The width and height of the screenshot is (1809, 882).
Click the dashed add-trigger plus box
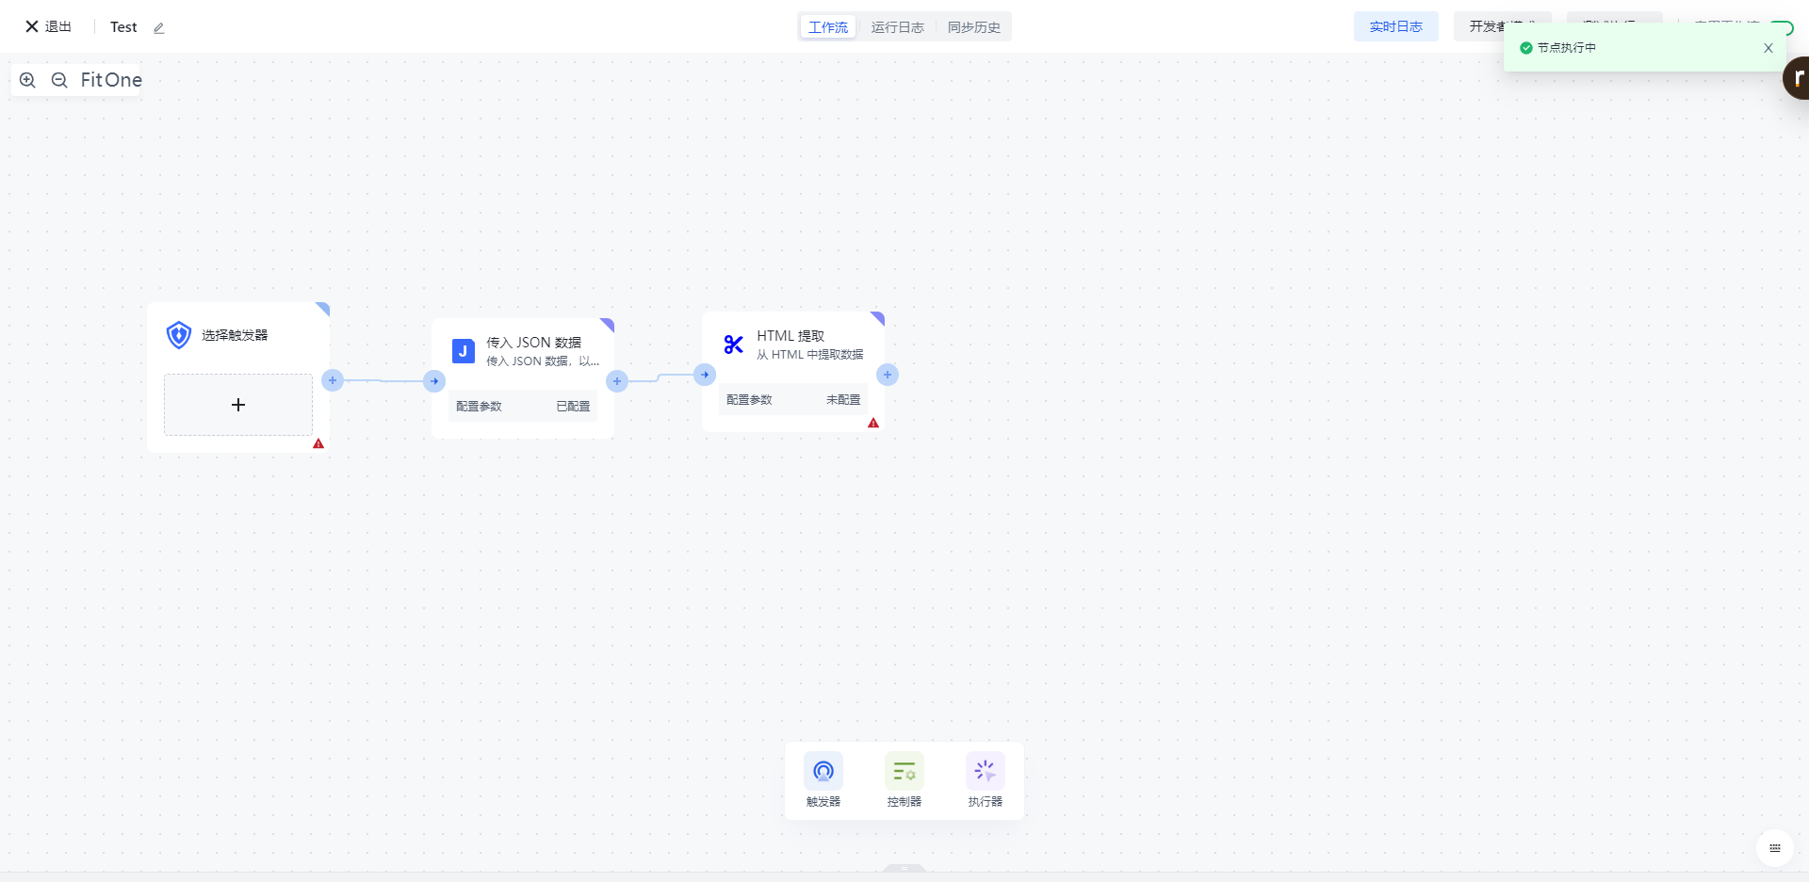(x=238, y=405)
